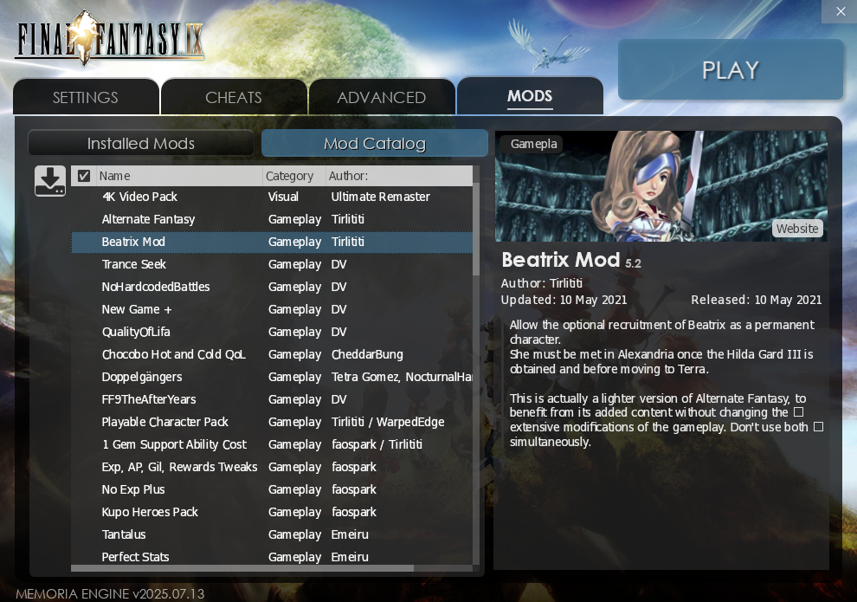Click the Updated: 10 May 2021 text

point(564,300)
